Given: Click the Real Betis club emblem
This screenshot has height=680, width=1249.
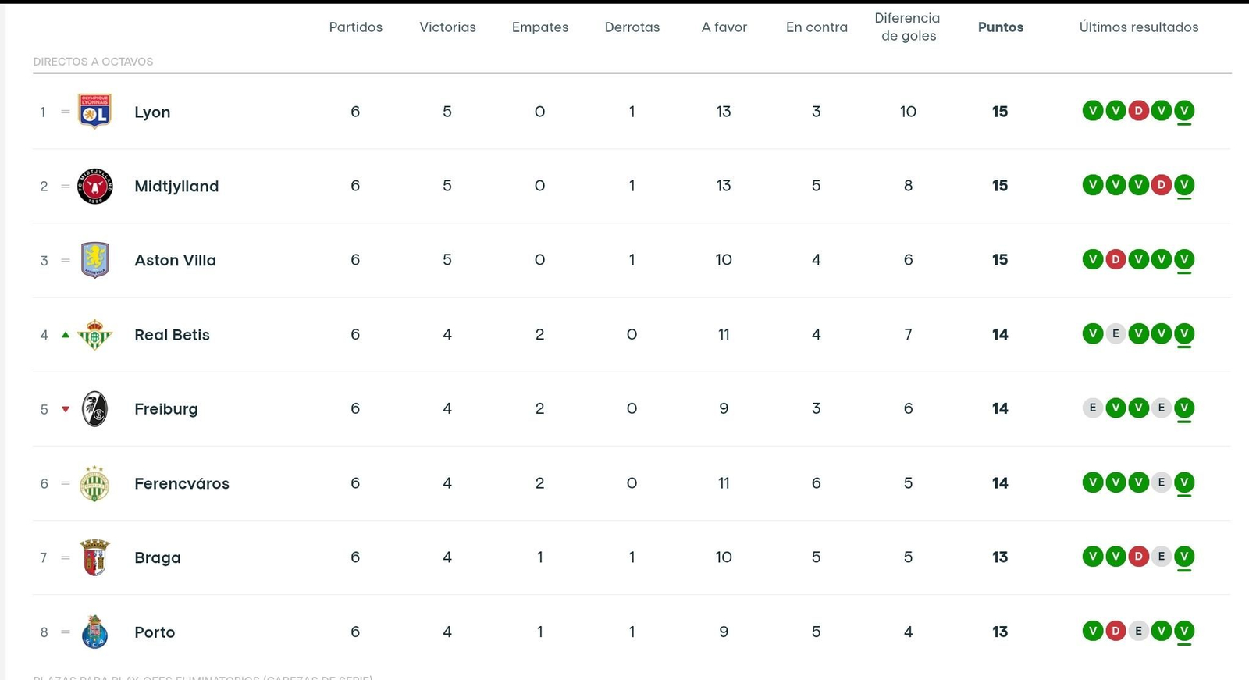Looking at the screenshot, I should (x=94, y=334).
